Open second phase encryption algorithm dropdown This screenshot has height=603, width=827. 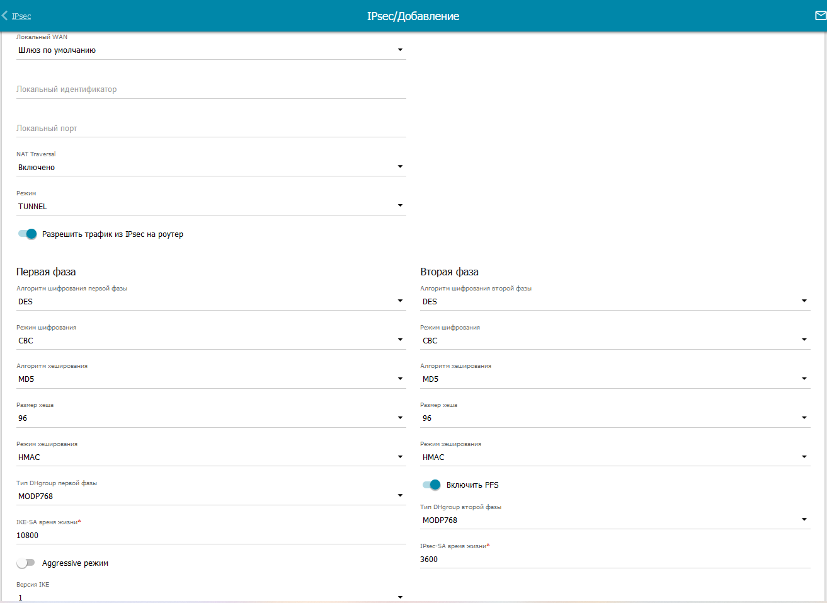(614, 302)
